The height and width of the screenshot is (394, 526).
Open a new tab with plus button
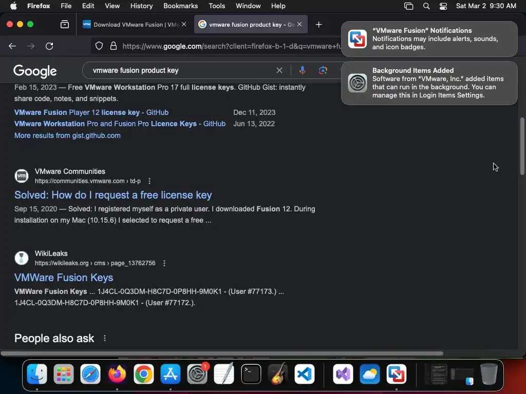[318, 25]
